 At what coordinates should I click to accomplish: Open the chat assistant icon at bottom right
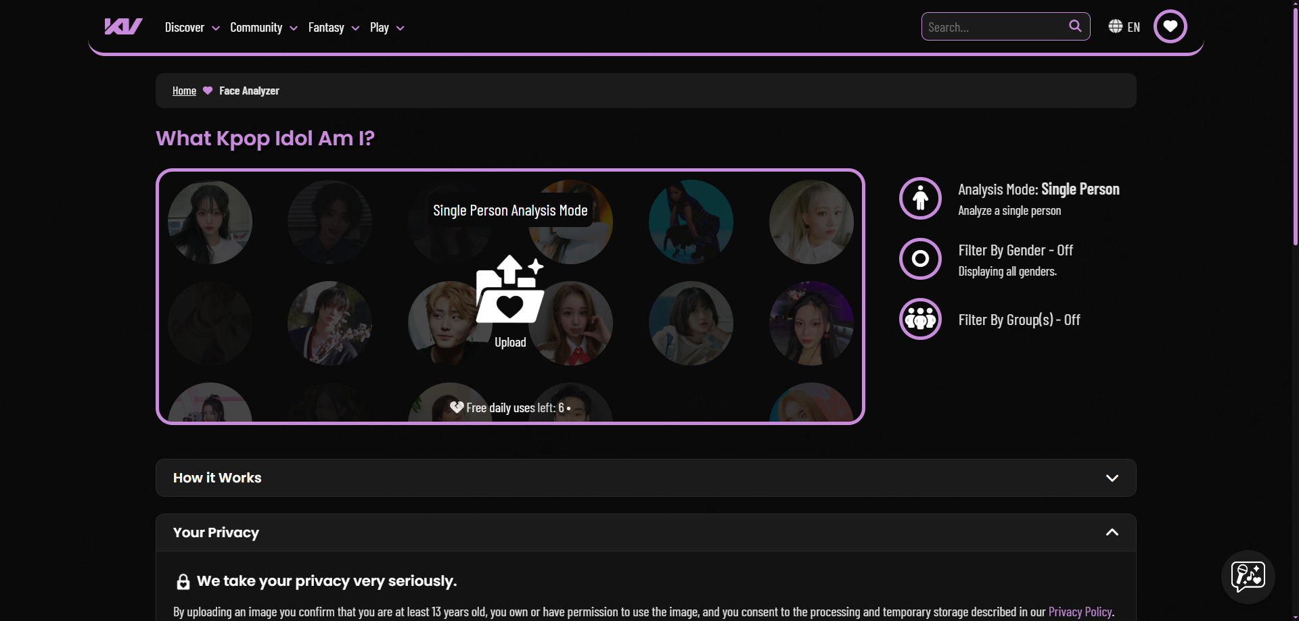(x=1248, y=576)
